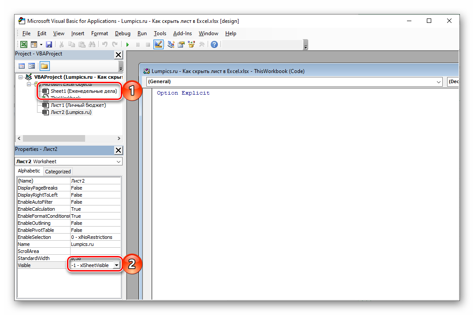The height and width of the screenshot is (315, 474).
Task: Save the workbook with the floppy disk icon
Action: click(x=49, y=44)
